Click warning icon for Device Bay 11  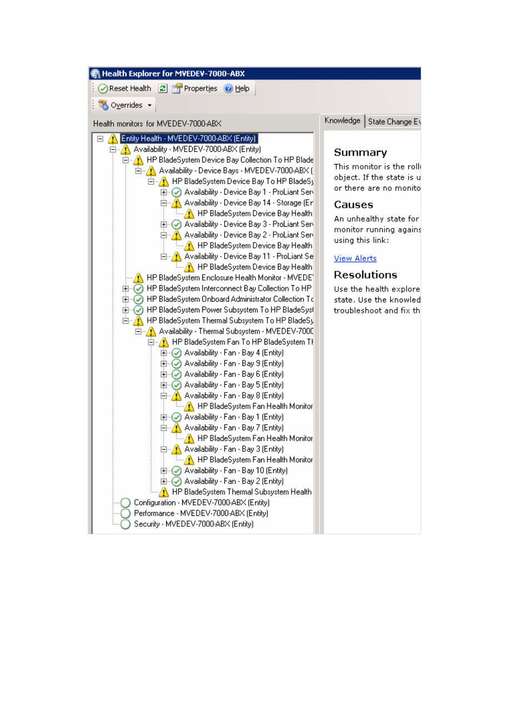click(x=177, y=256)
